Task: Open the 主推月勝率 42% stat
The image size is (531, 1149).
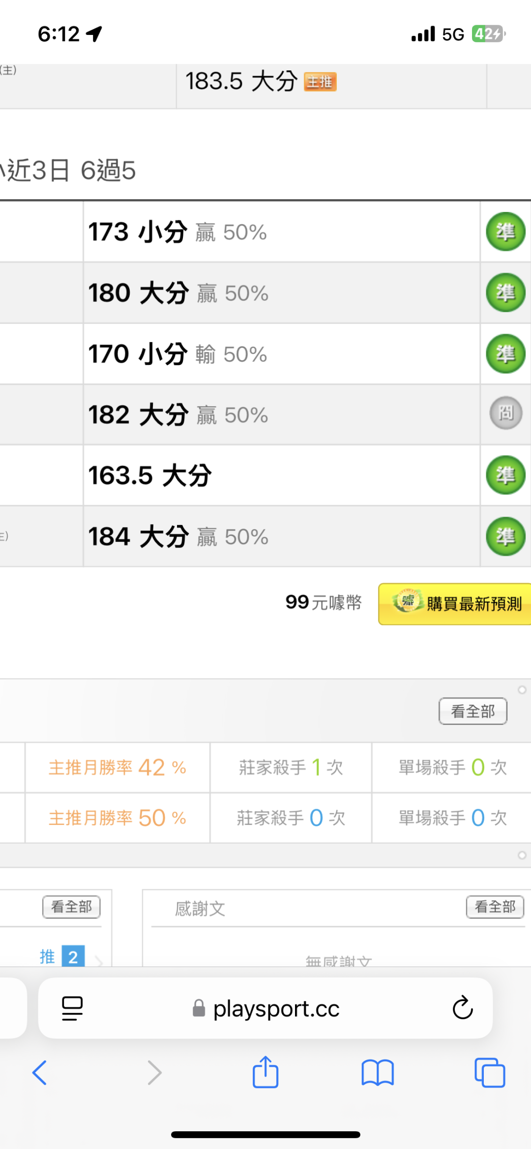Action: click(x=118, y=767)
